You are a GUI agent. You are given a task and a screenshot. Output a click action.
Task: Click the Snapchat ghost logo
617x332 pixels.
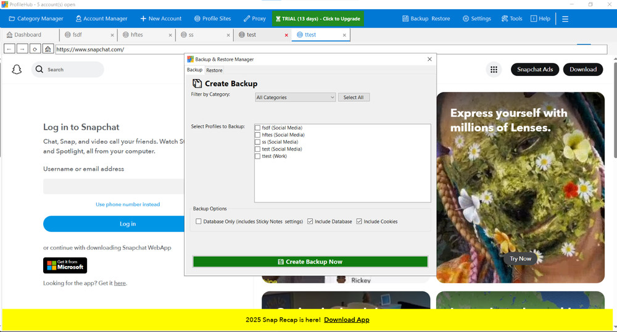tap(17, 70)
